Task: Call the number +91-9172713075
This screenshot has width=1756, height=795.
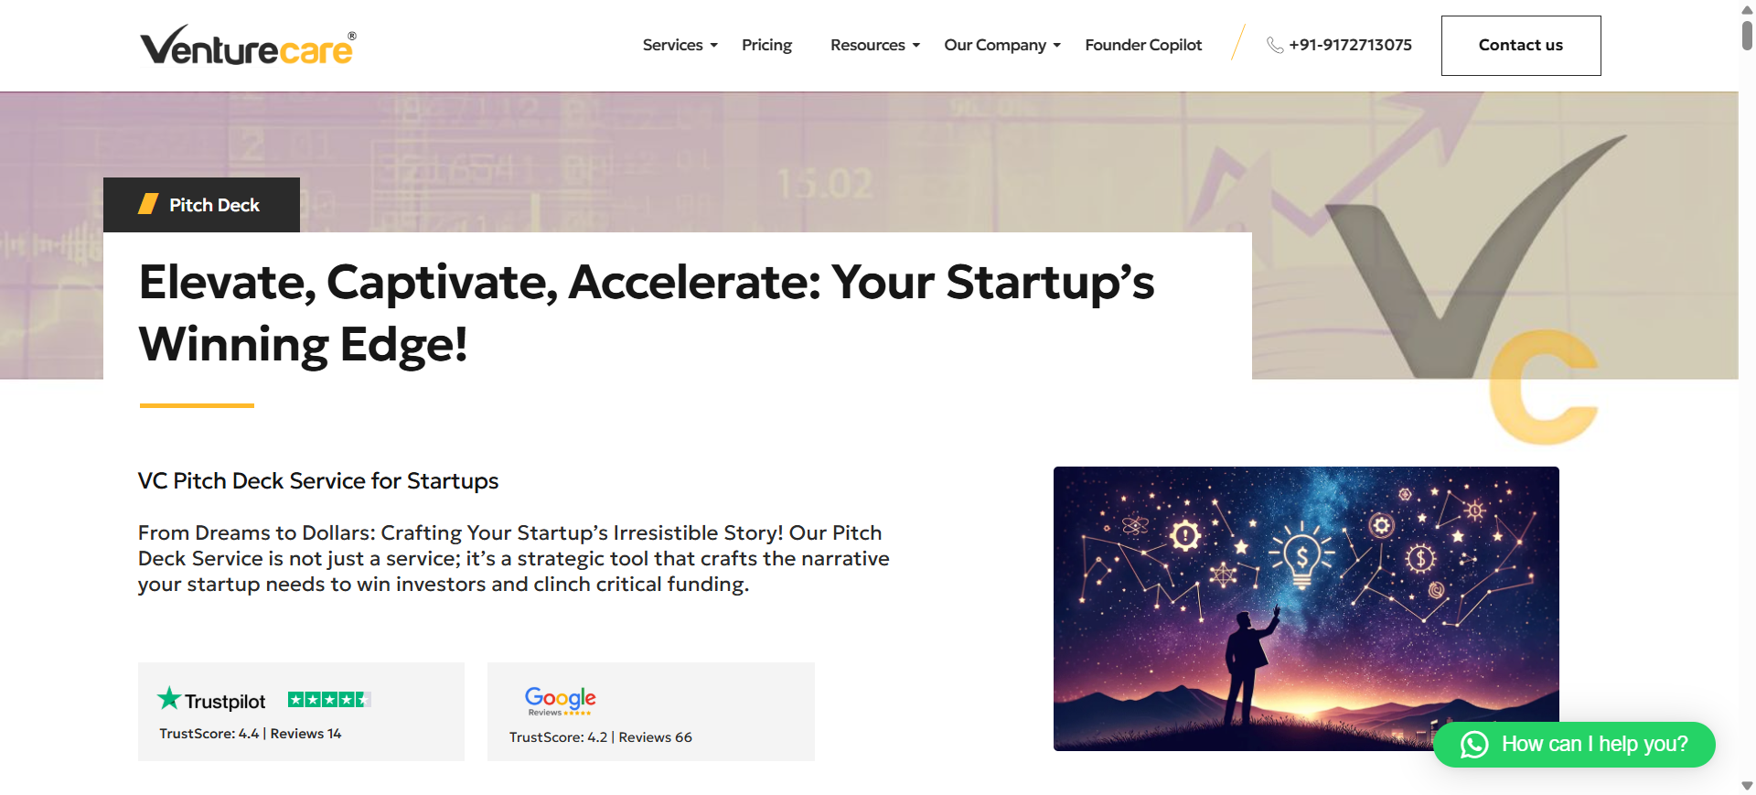Action: point(1350,45)
